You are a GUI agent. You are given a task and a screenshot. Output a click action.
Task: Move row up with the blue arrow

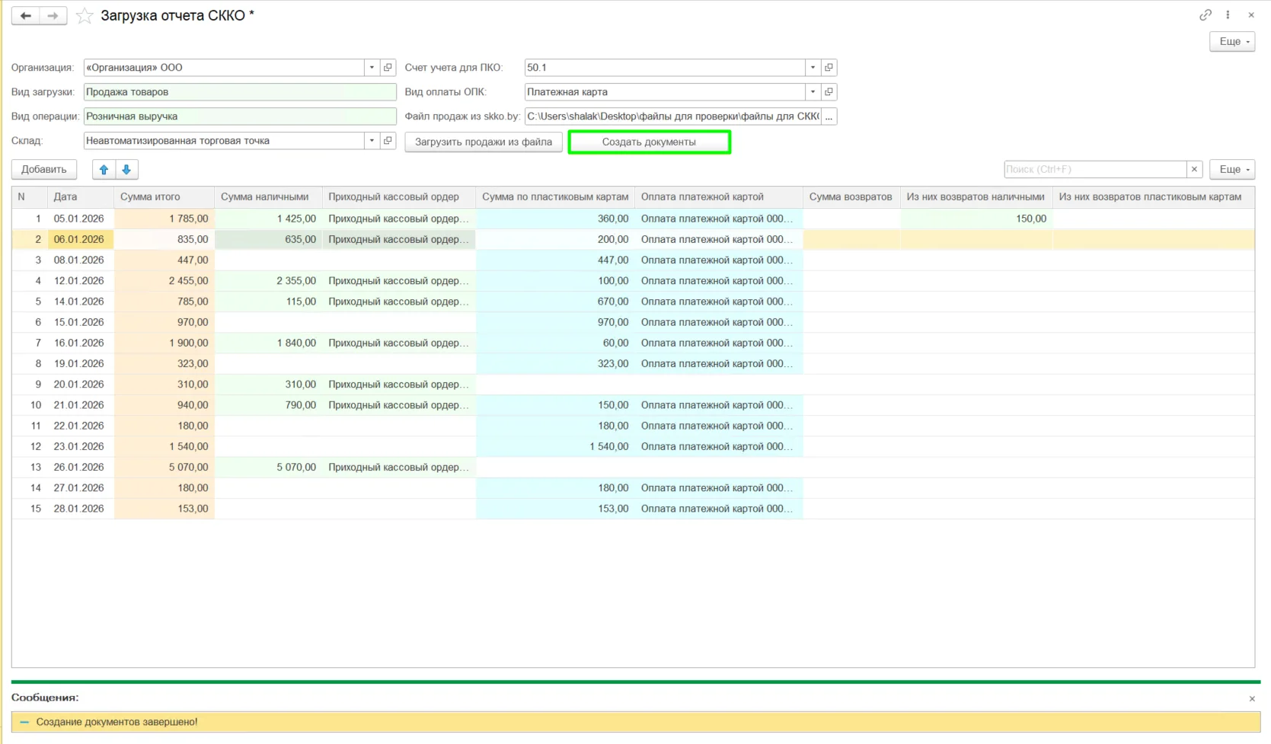pyautogui.click(x=104, y=169)
